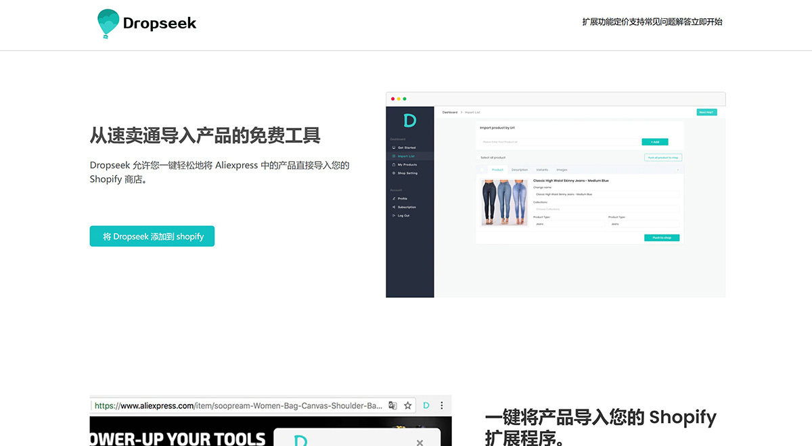This screenshot has width=812, height=446.
Task: Click the AliExpress URL address bar
Action: point(237,406)
